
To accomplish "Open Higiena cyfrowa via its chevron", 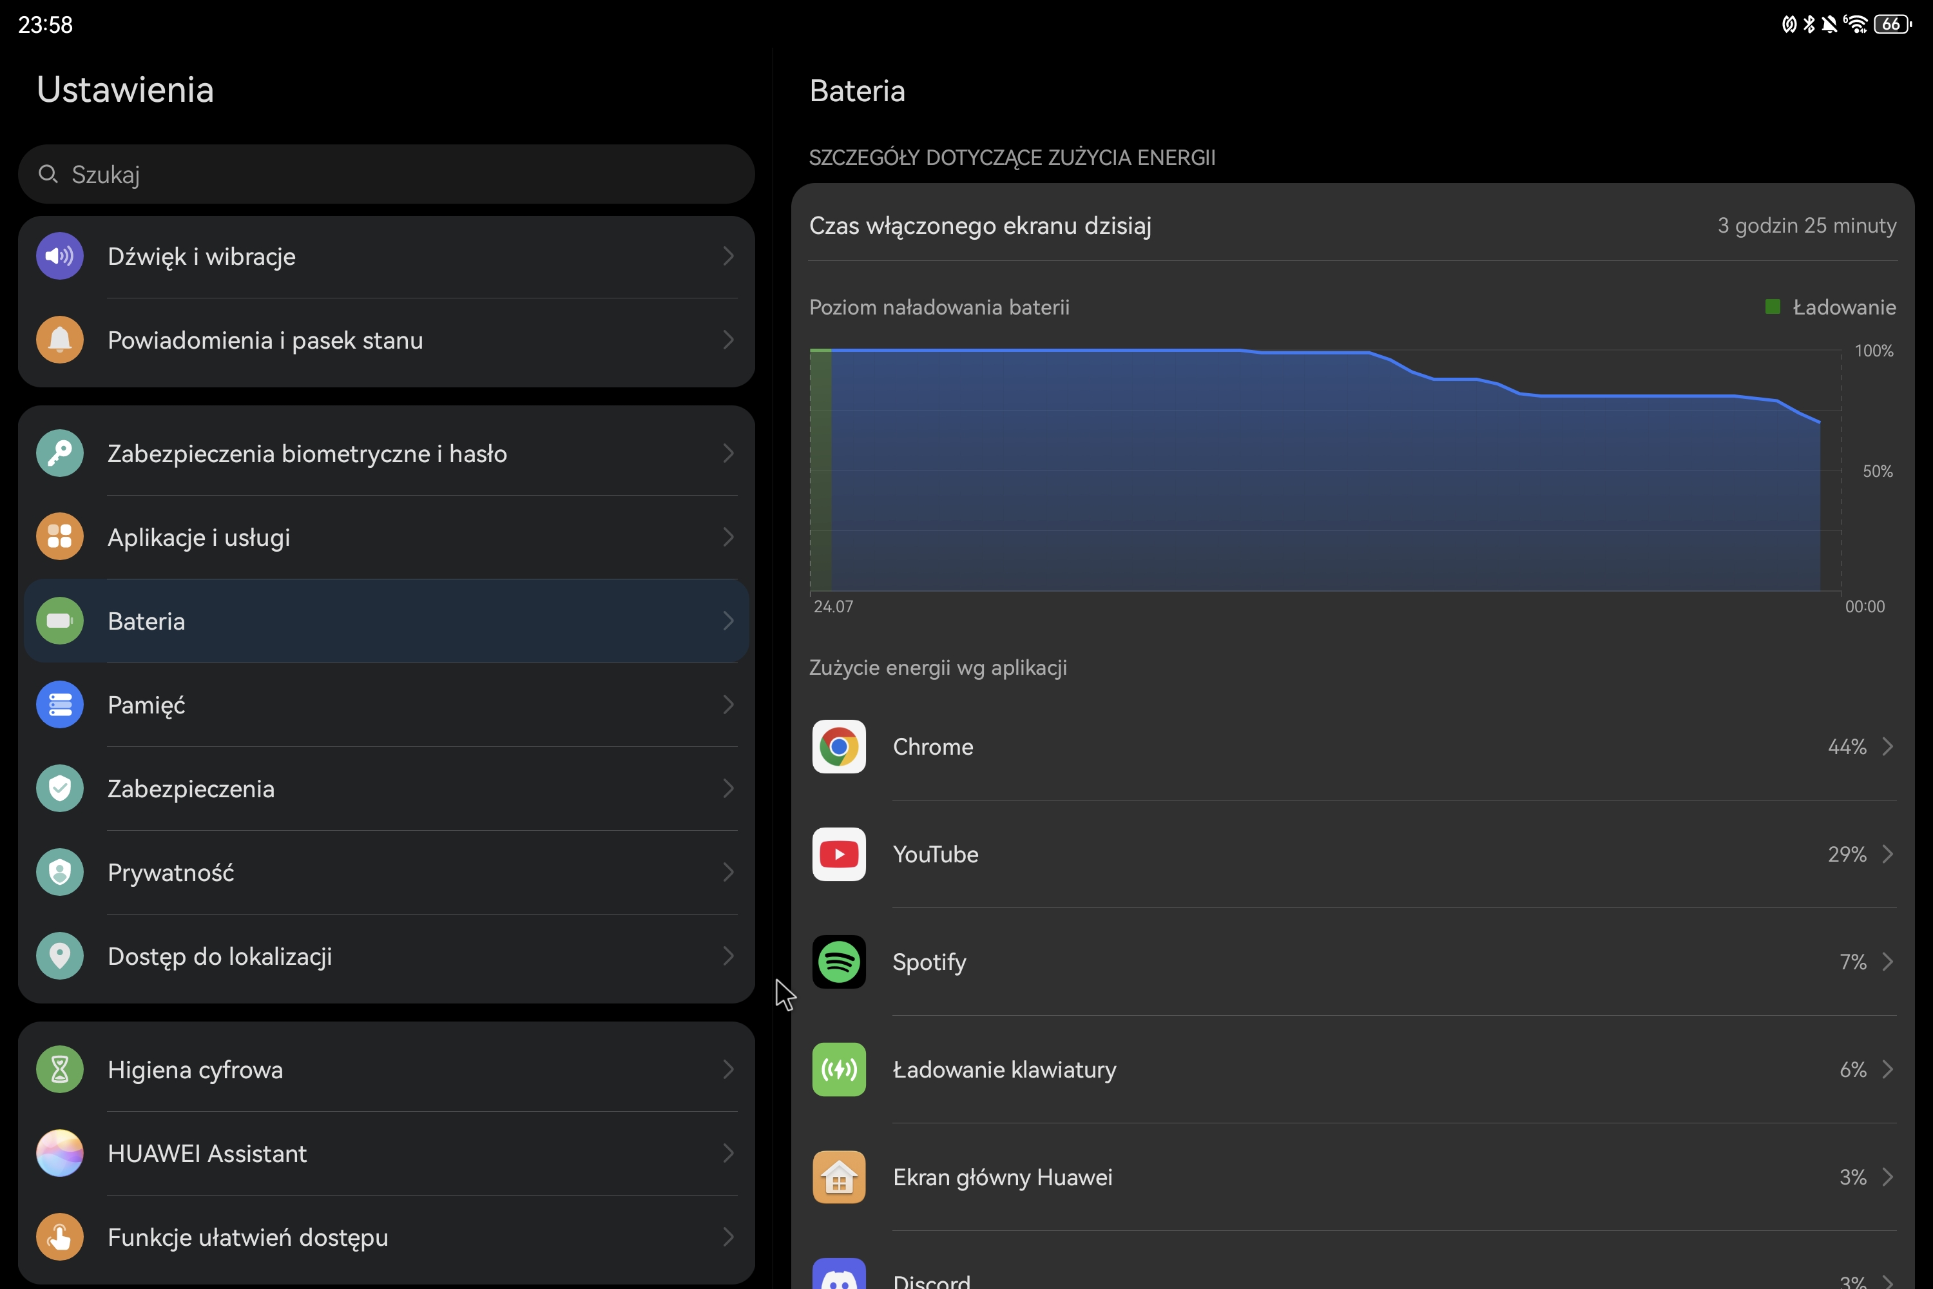I will (728, 1069).
